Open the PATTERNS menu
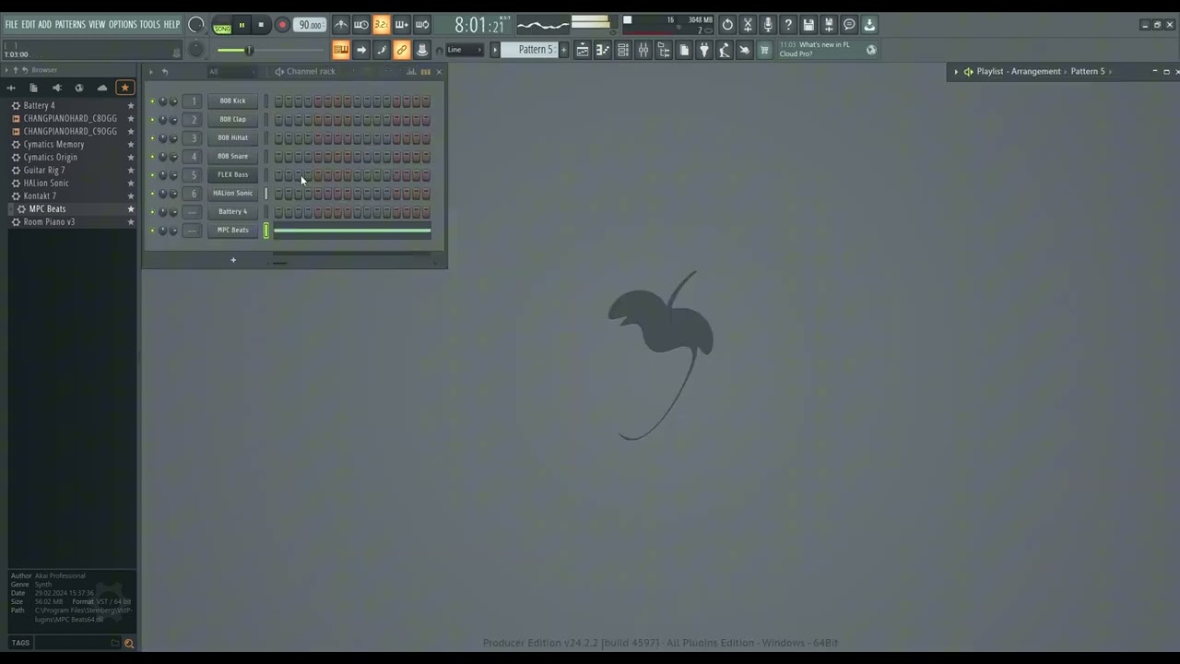The image size is (1180, 664). tap(70, 24)
